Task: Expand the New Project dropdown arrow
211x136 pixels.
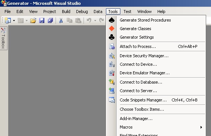Action: pos(14,21)
